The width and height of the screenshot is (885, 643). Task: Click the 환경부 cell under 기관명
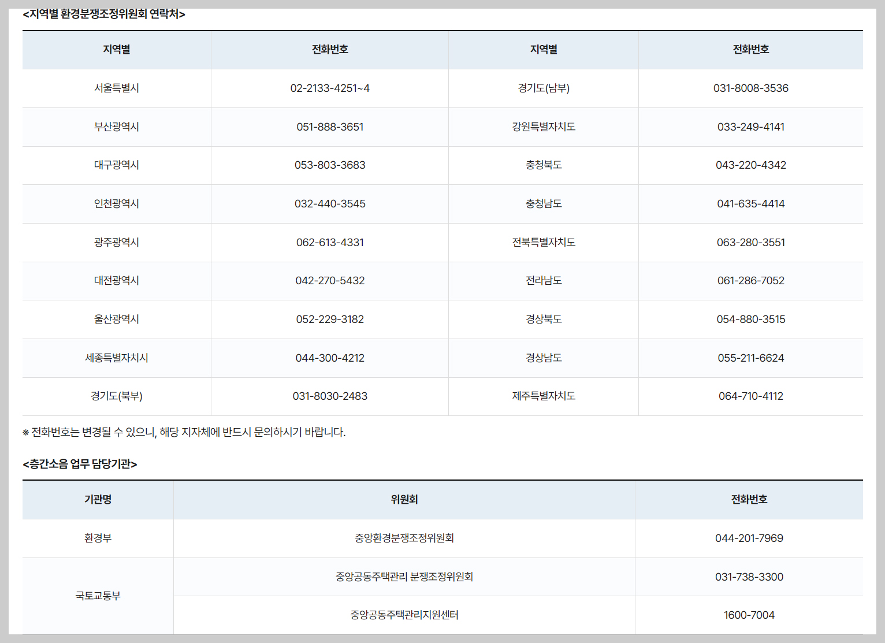point(97,538)
